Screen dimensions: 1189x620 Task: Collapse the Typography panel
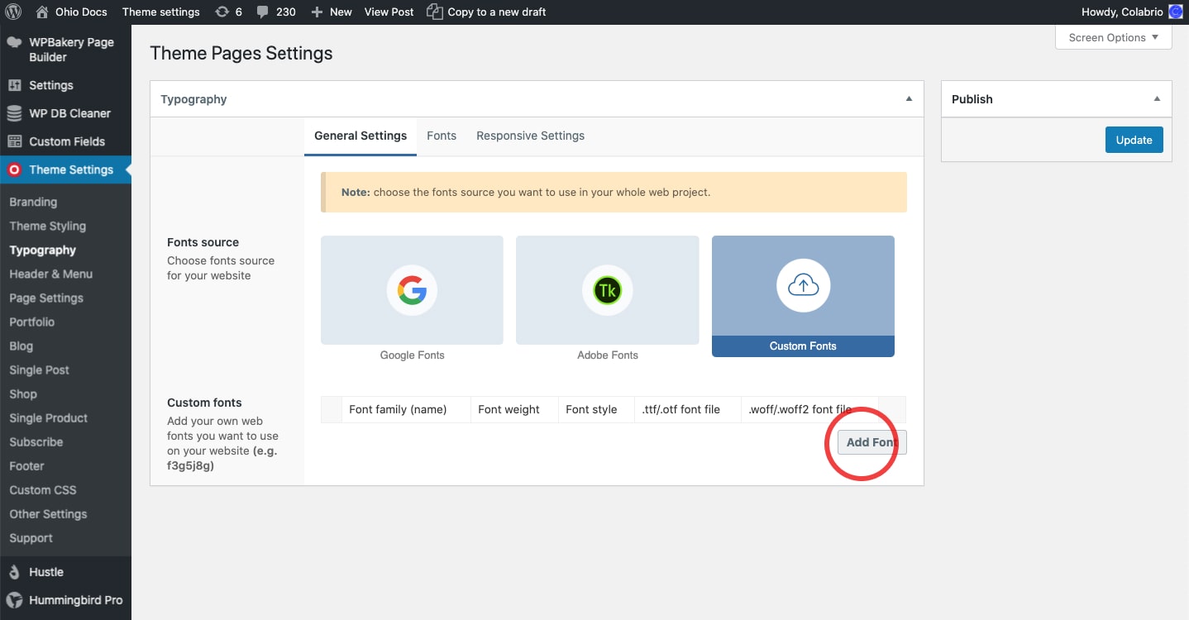(x=909, y=98)
